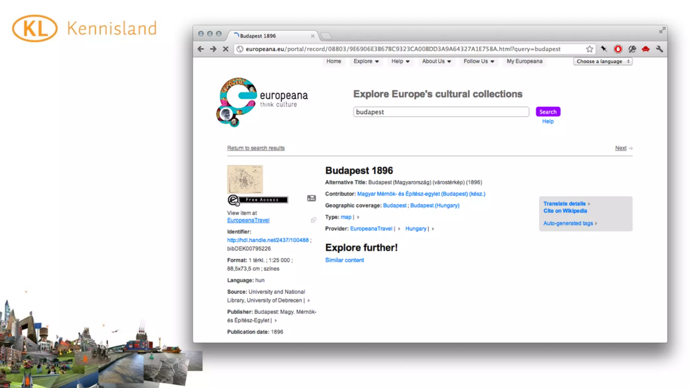
Task: Open the Explore dropdown menu
Action: click(x=366, y=61)
